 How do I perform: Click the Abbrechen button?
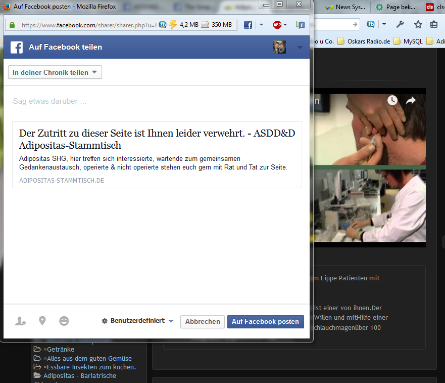point(203,322)
